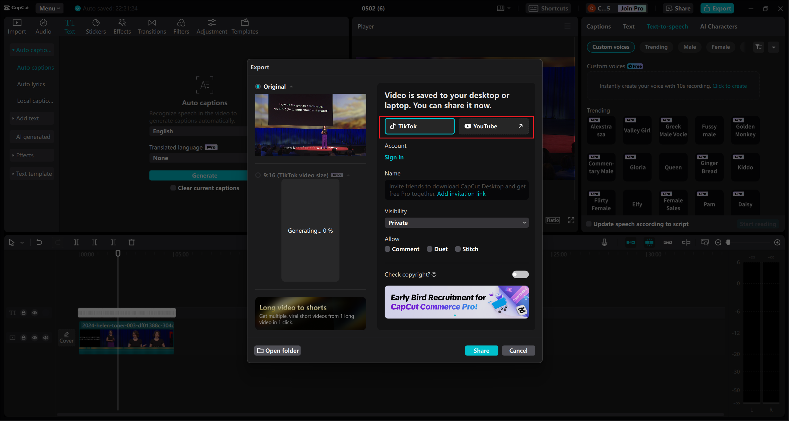Click the Delete icon in timeline toolbar
Image resolution: width=789 pixels, height=421 pixels.
click(x=132, y=243)
